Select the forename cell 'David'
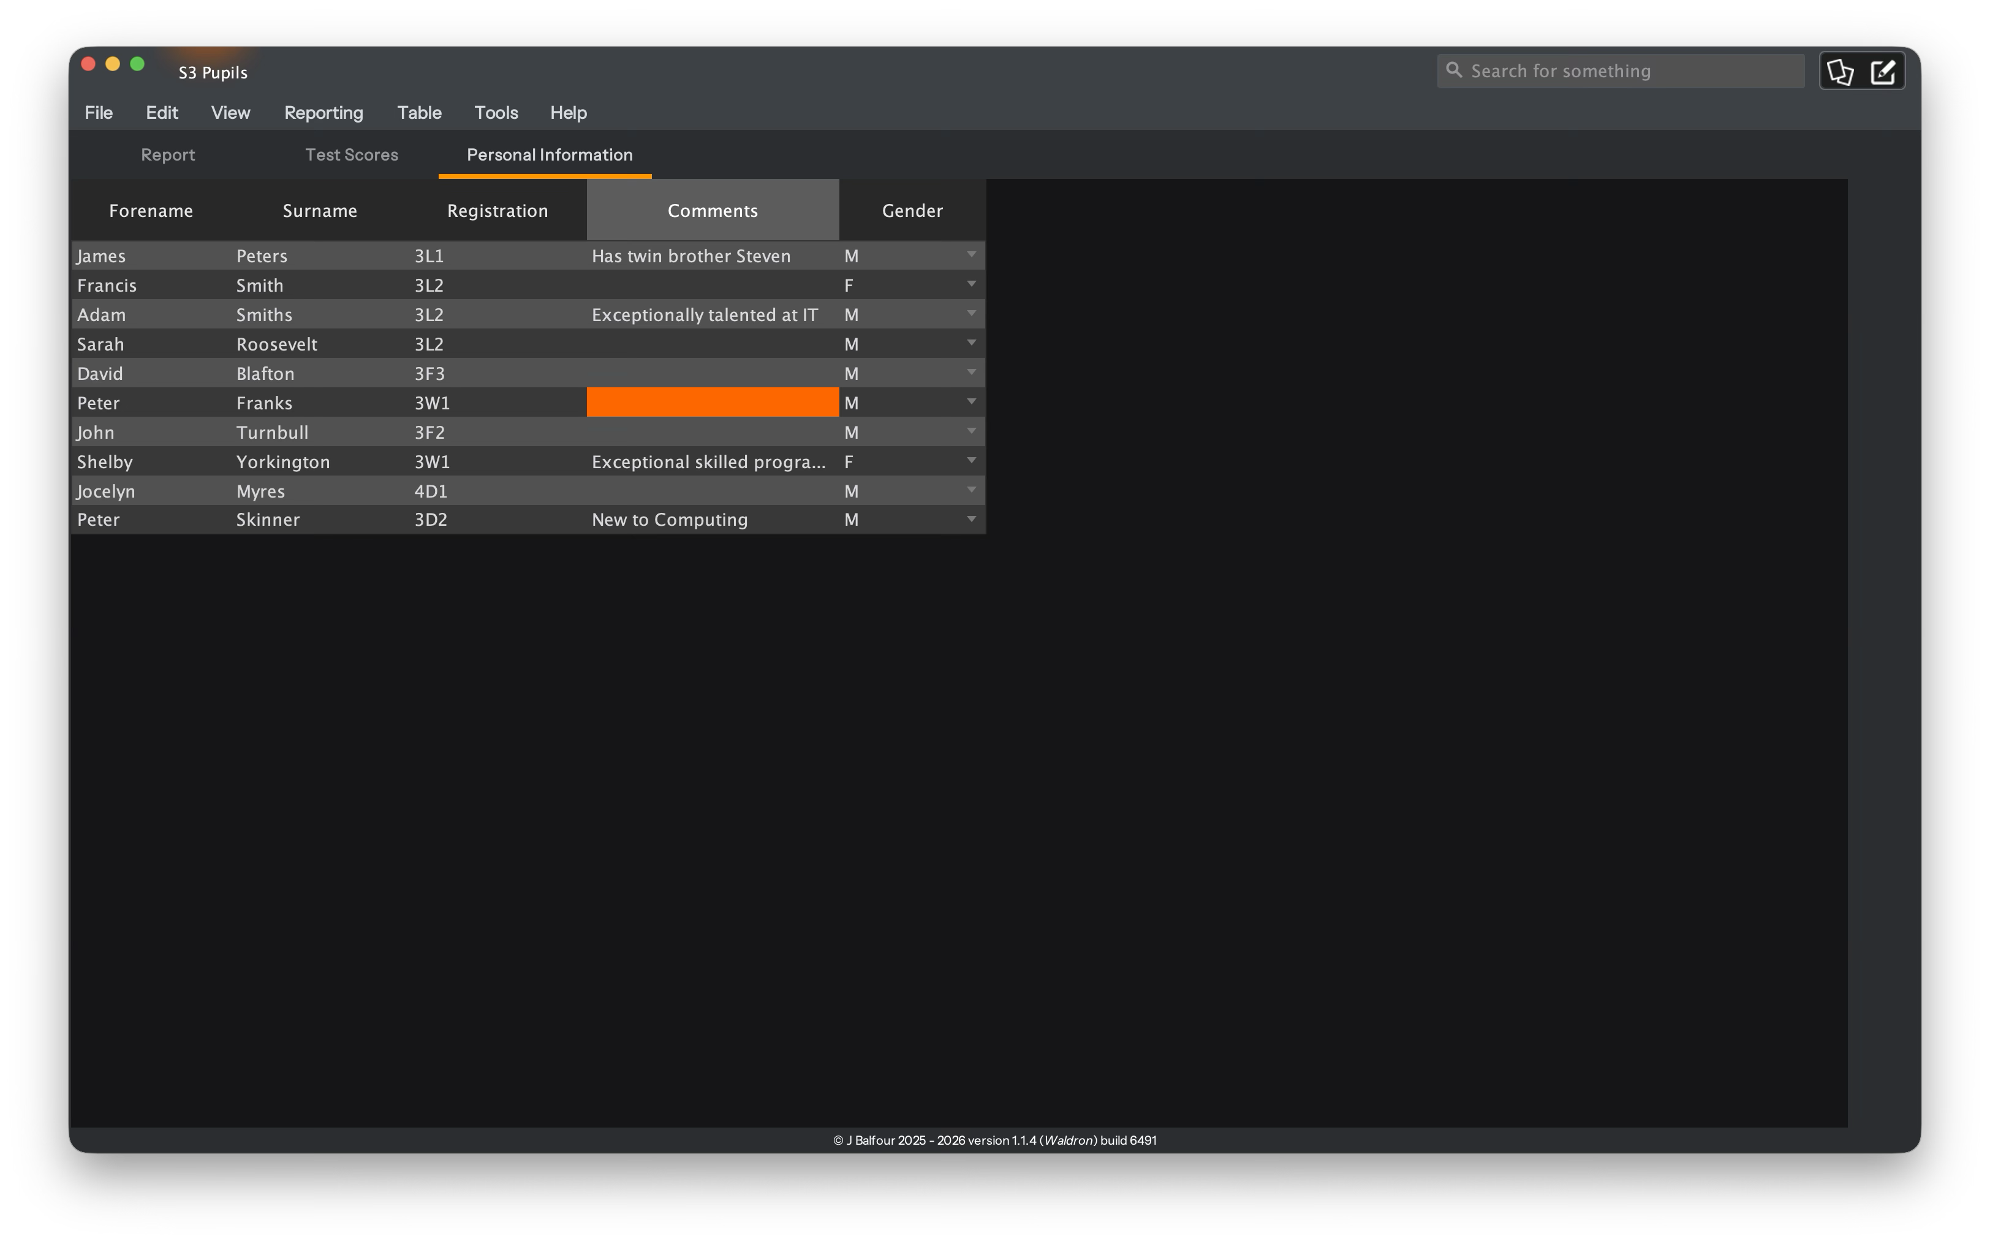The image size is (1990, 1244). point(151,374)
